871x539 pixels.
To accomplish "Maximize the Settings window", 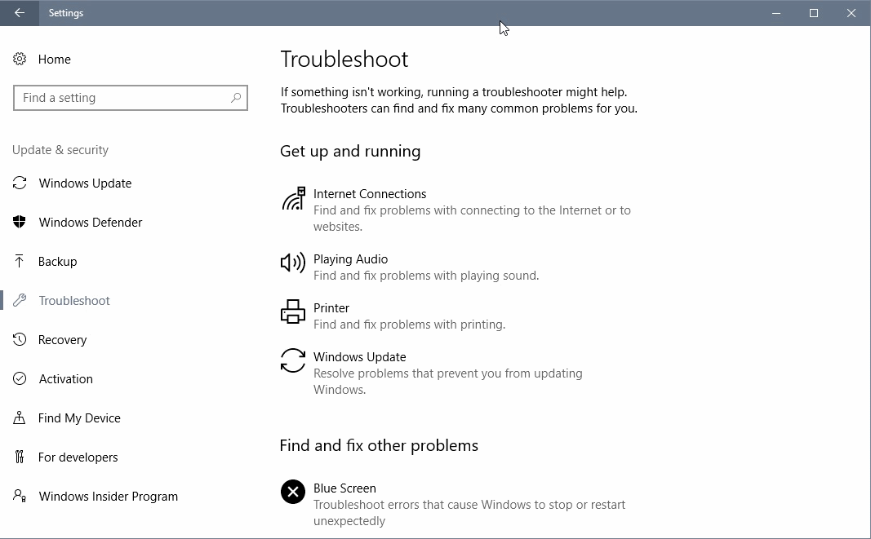I will 814,13.
